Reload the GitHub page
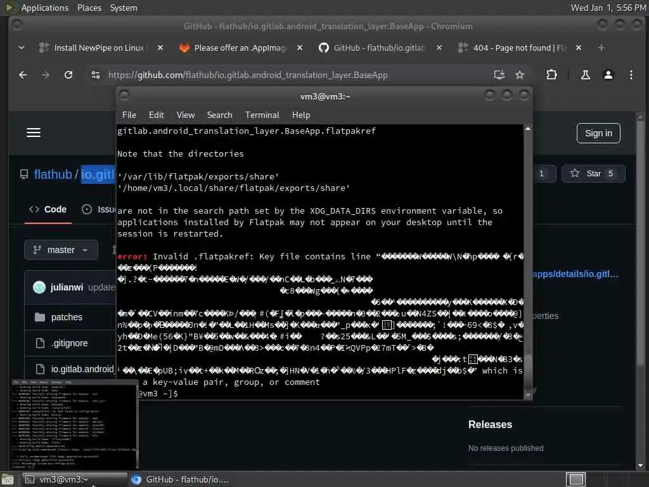 (x=68, y=75)
